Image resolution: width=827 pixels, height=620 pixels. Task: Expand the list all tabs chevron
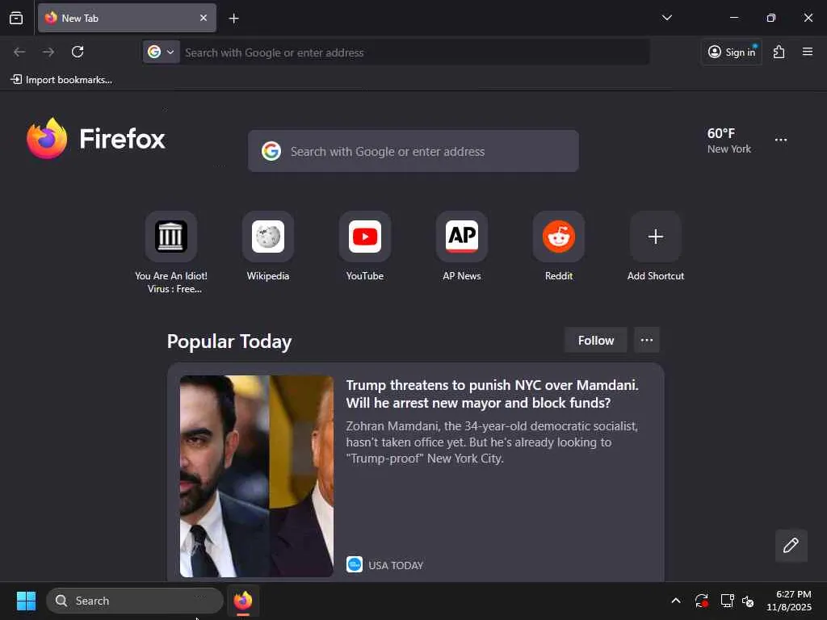point(666,18)
